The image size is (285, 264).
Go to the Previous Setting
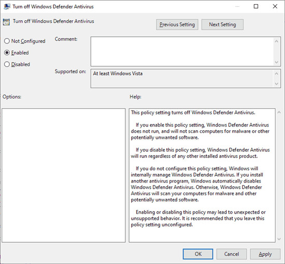tap(177, 24)
